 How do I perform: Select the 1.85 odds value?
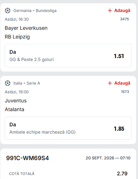click(x=119, y=129)
